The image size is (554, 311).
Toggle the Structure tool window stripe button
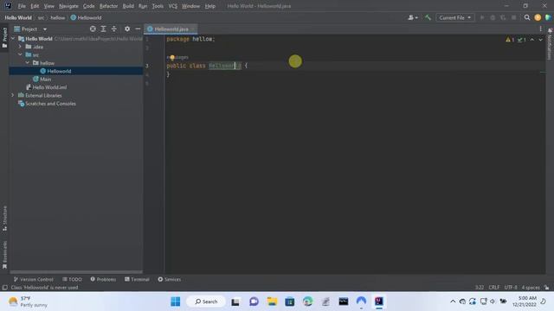[x=4, y=219]
